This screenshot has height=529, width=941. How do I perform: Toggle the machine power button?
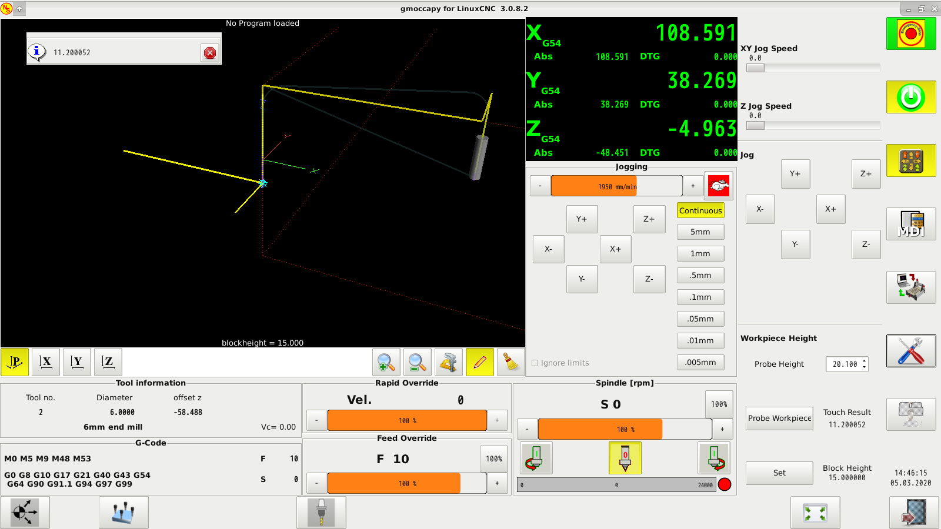pos(911,97)
